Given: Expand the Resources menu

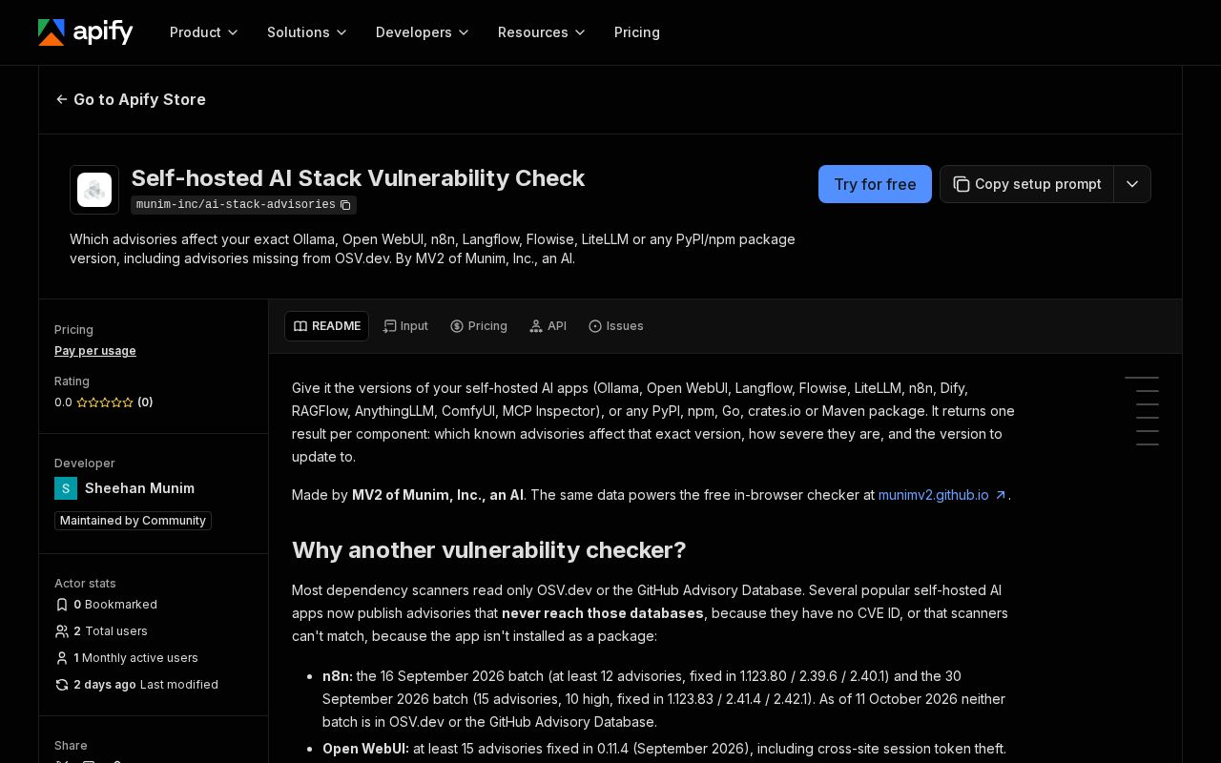Looking at the screenshot, I should pyautogui.click(x=542, y=32).
